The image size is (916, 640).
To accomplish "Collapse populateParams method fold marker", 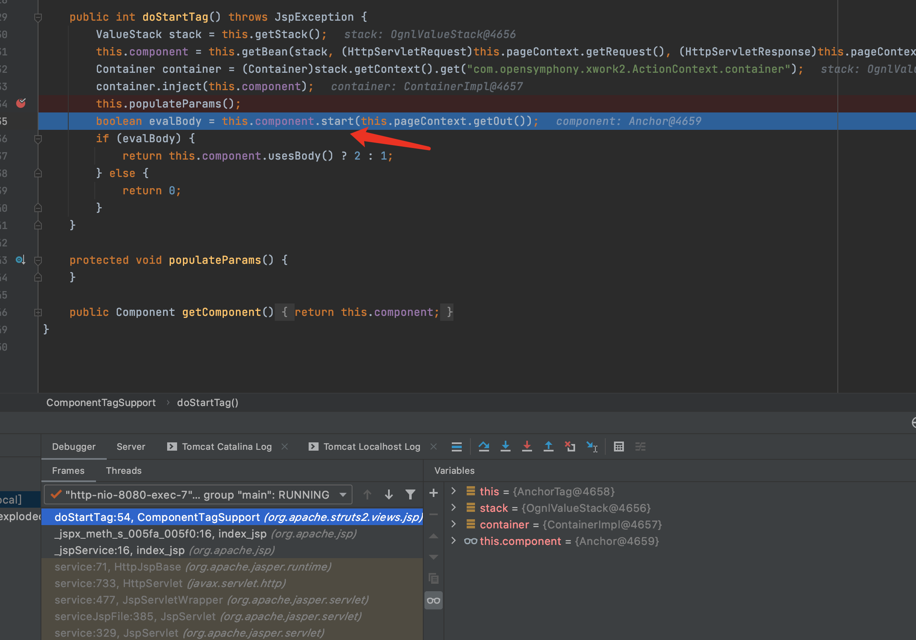I will [x=38, y=260].
